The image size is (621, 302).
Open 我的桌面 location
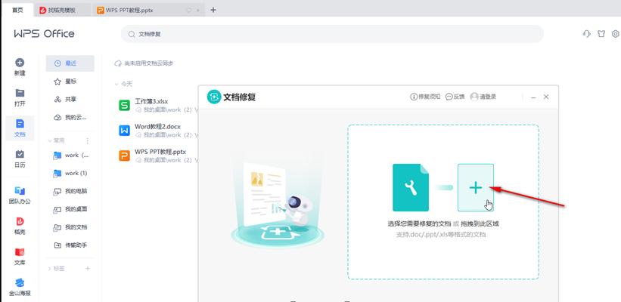click(x=70, y=209)
